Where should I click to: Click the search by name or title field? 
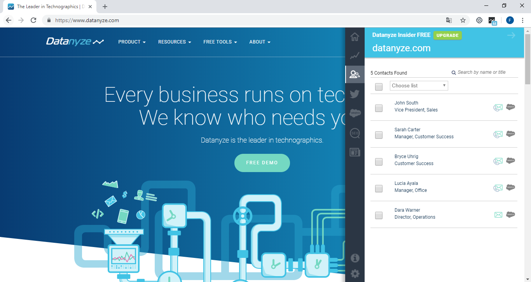pyautogui.click(x=484, y=72)
